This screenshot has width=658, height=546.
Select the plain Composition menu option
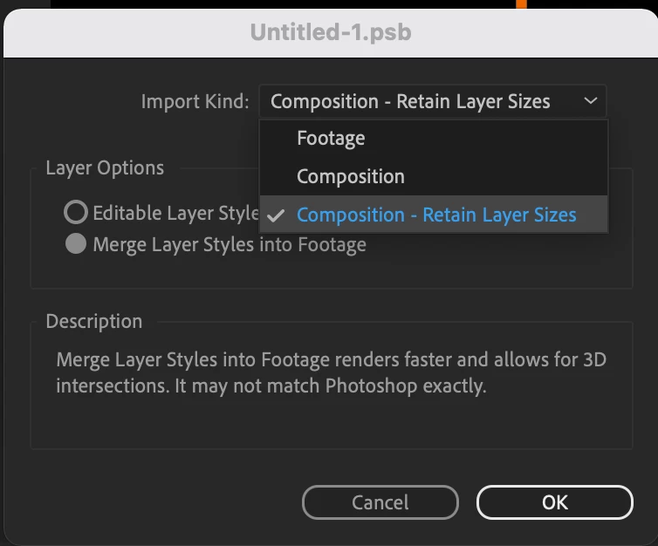[350, 176]
